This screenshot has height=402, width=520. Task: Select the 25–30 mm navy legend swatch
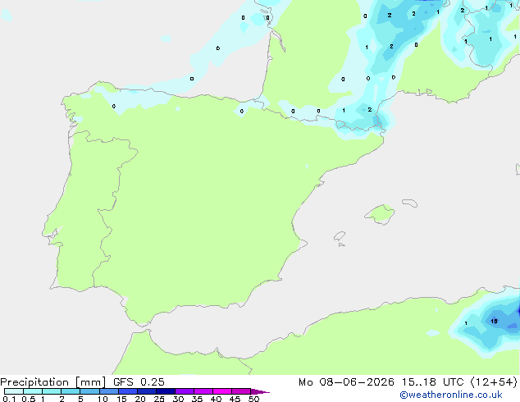pos(166,391)
